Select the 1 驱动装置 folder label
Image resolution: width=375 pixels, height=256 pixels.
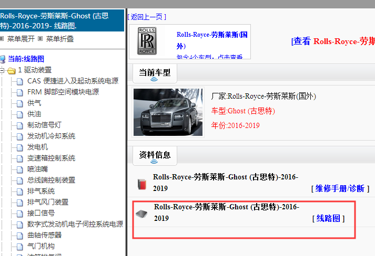35,70
